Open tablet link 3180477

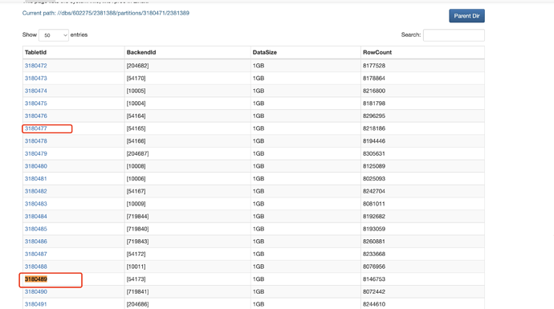(35, 128)
